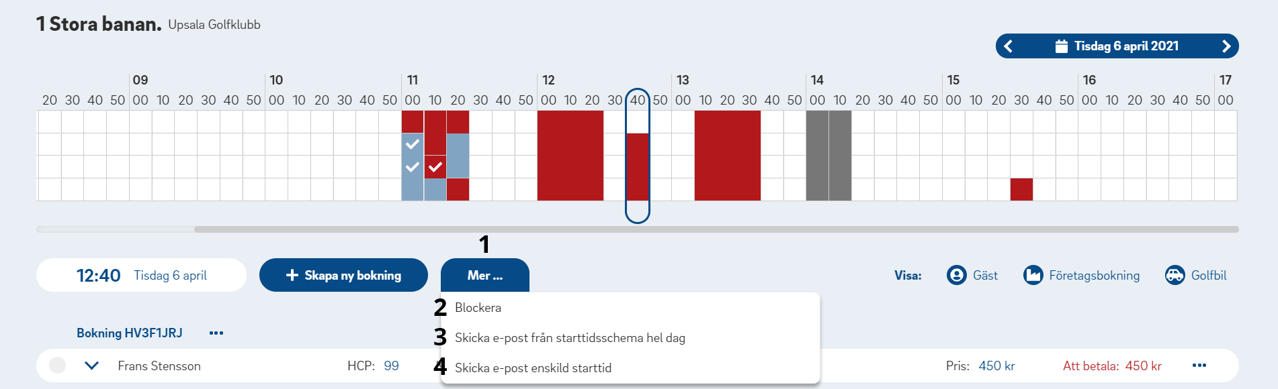The width and height of the screenshot is (1278, 389).
Task: Toggle upper checked slot at 11:00
Action: (x=413, y=144)
